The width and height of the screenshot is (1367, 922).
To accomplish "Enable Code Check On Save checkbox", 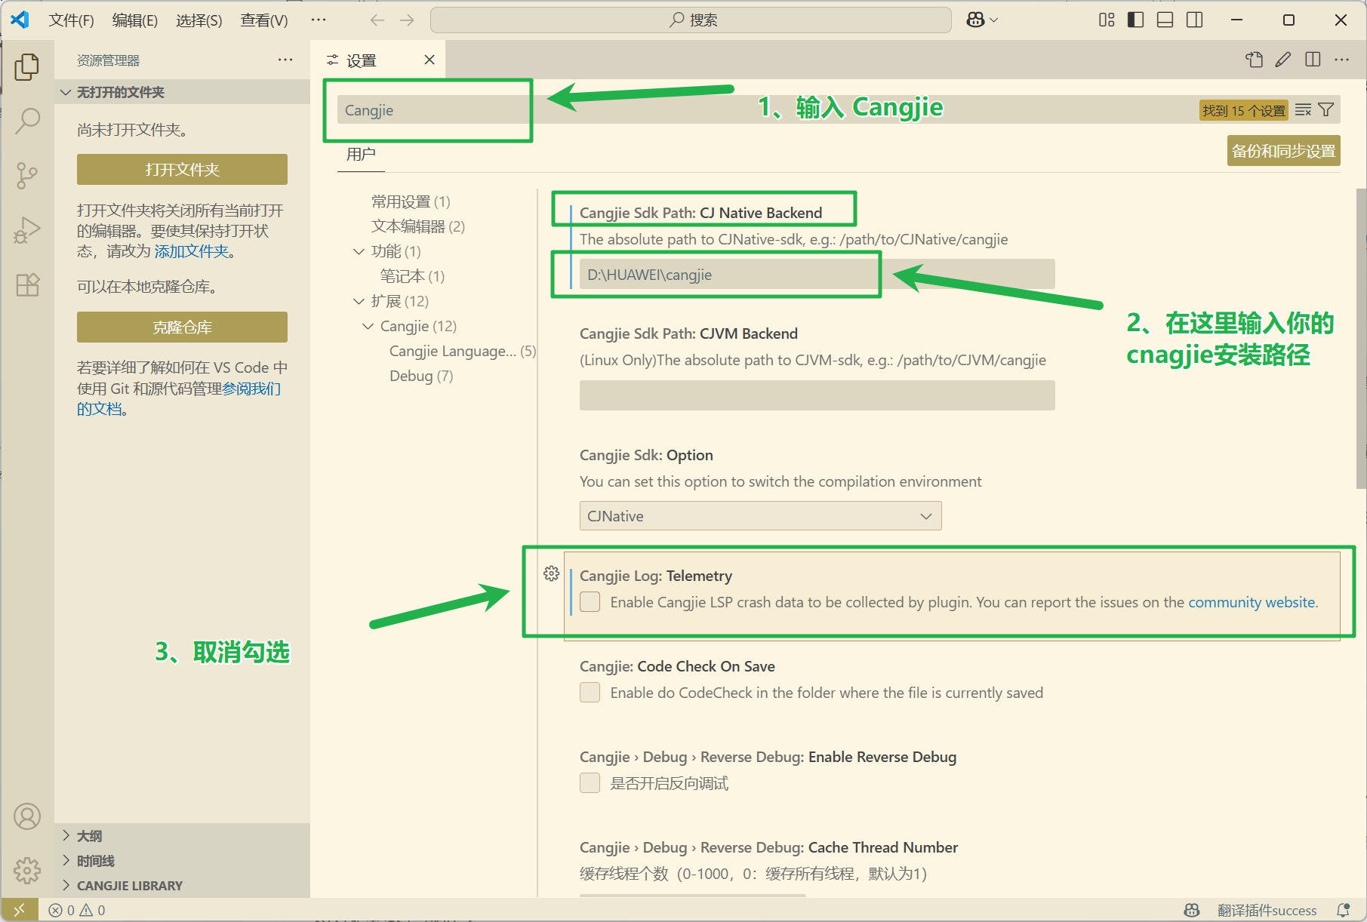I will click(x=590, y=692).
